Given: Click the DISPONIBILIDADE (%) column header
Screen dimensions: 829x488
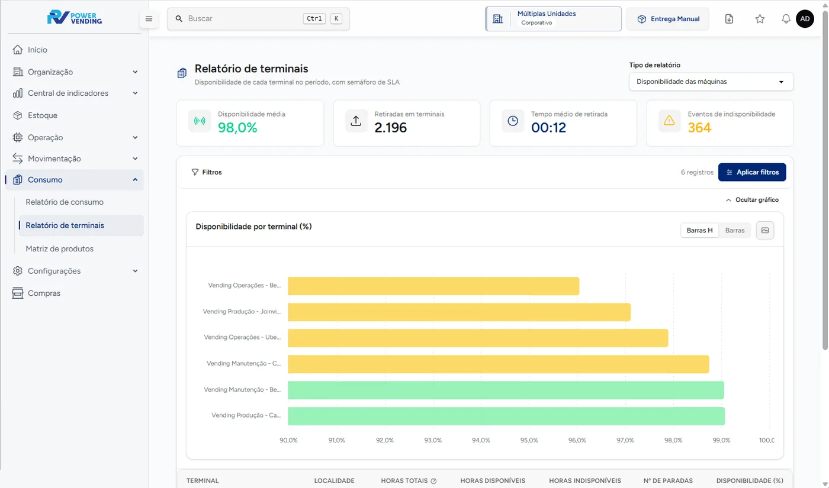Looking at the screenshot, I should coord(750,481).
